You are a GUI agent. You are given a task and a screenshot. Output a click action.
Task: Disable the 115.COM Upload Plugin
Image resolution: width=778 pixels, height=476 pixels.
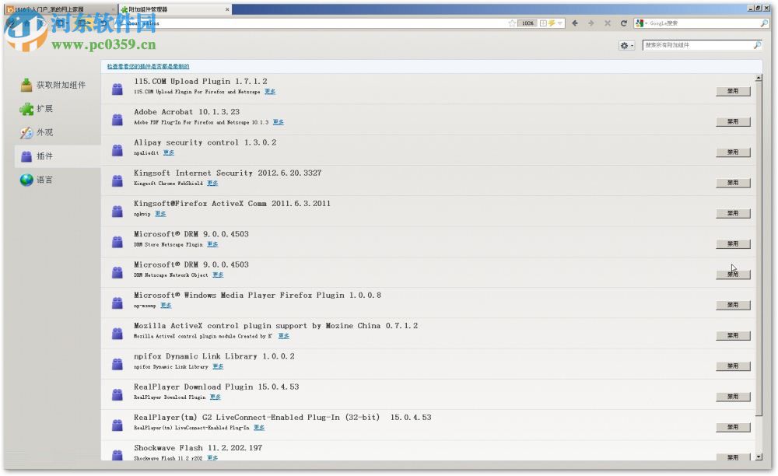[x=733, y=91]
